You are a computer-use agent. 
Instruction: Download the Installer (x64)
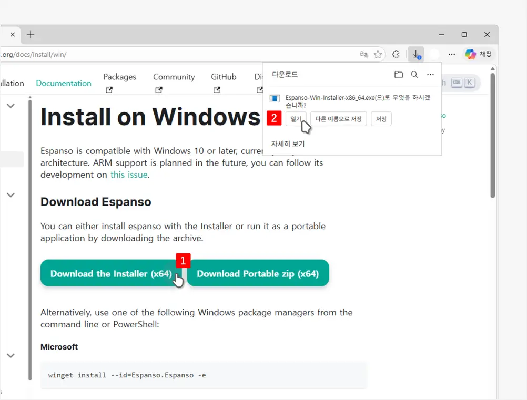(x=111, y=273)
